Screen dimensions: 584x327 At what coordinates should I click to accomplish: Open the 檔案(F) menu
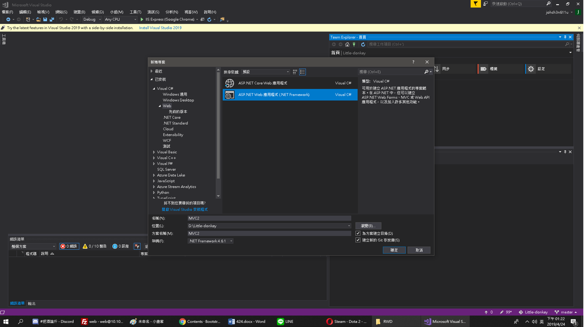[x=7, y=12]
